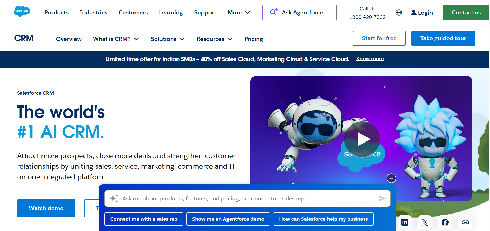The image size is (490, 231).
Task: Click the Salesforce cloud logo
Action: pyautogui.click(x=22, y=11)
